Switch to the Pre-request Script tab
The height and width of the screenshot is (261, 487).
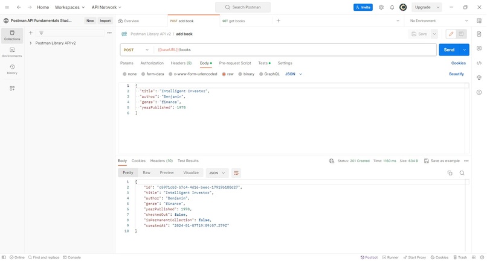[235, 63]
